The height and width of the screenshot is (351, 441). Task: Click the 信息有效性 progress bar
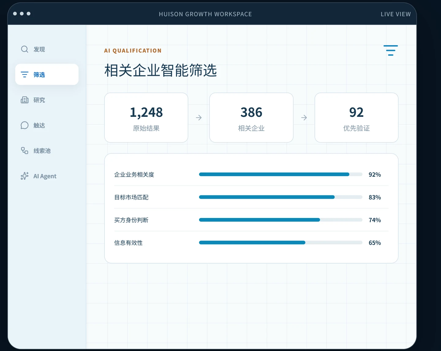281,242
